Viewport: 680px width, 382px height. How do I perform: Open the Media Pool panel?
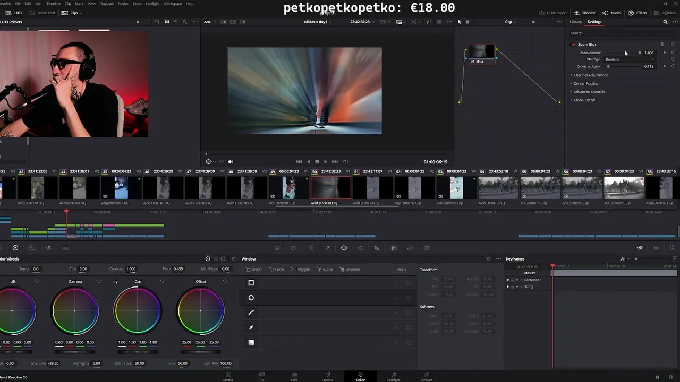[x=42, y=13]
